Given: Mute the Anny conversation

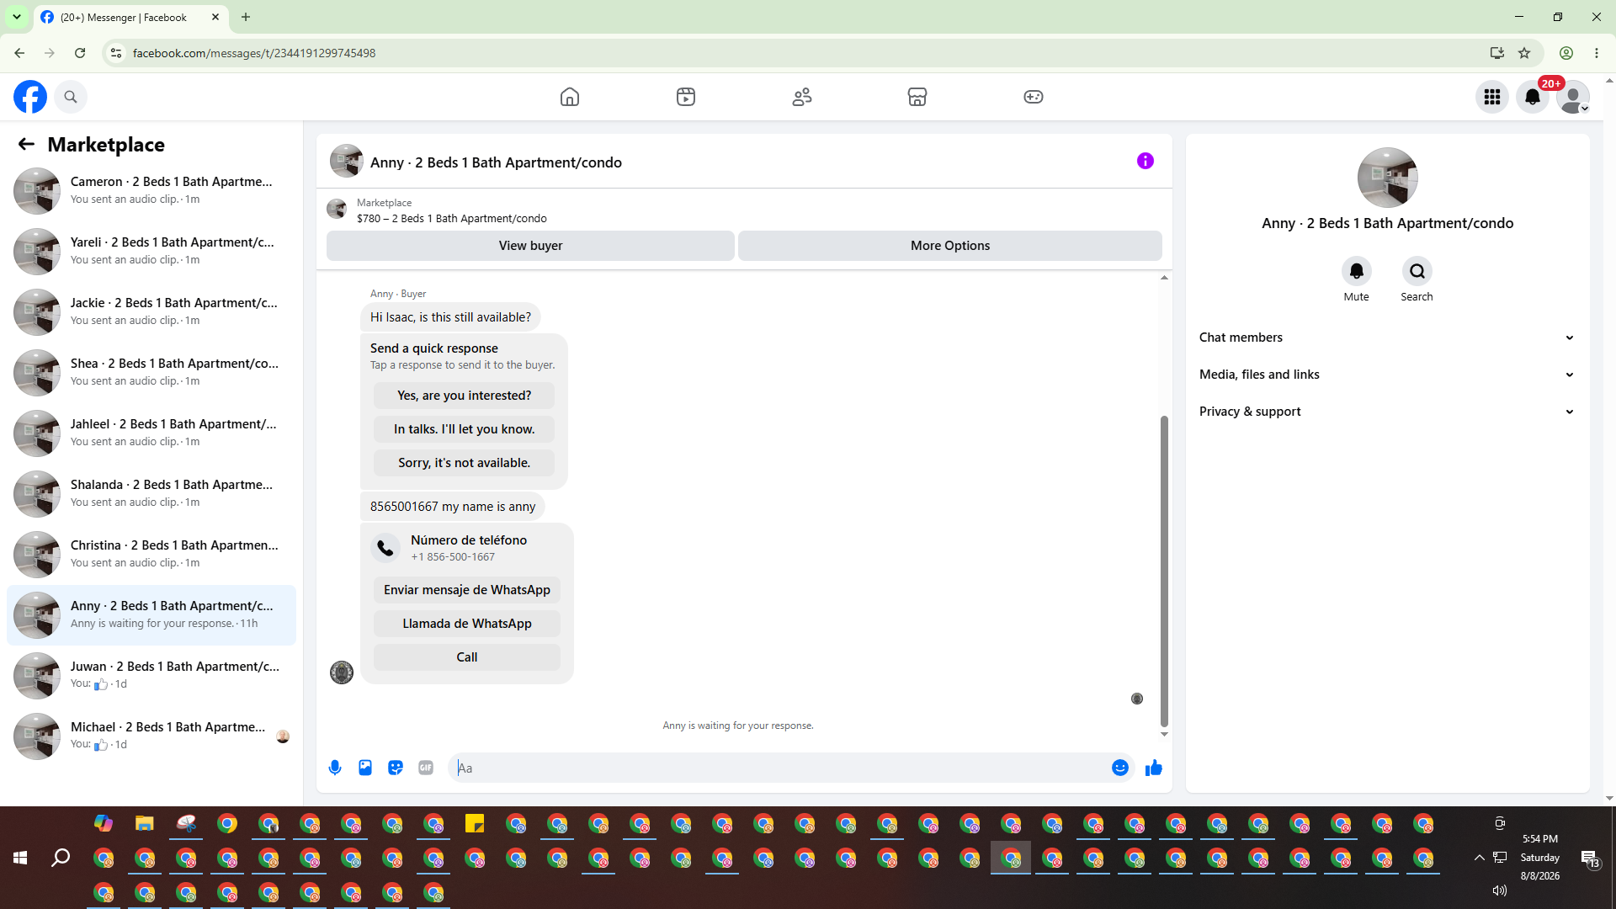Looking at the screenshot, I should [1357, 271].
